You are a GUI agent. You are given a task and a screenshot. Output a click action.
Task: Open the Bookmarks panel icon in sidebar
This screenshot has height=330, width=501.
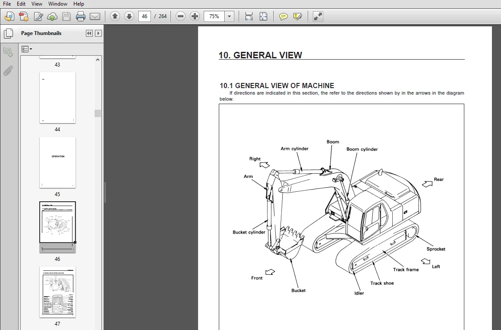[8, 52]
